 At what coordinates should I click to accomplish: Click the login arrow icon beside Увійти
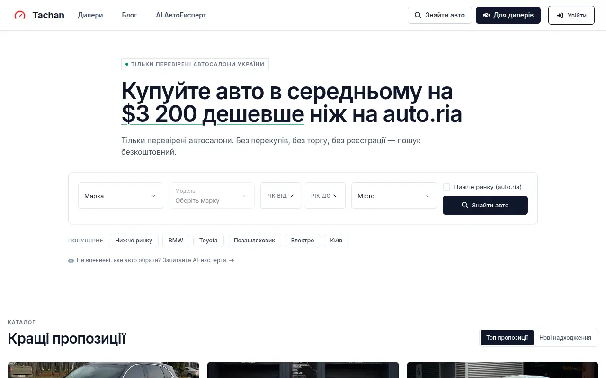[x=560, y=15]
